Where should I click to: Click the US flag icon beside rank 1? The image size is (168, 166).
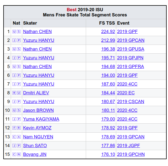pos(16,32)
